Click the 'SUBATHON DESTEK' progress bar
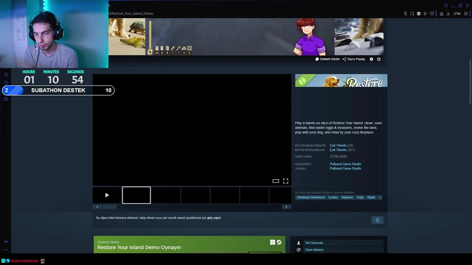472x265 pixels. click(58, 90)
